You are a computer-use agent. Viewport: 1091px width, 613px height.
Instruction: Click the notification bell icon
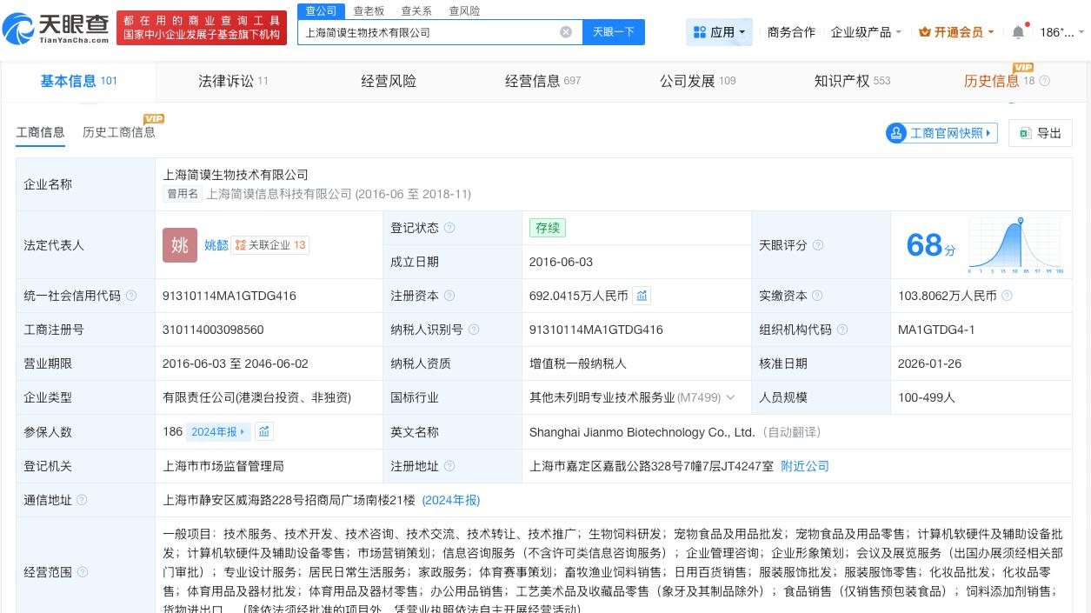coord(1018,32)
